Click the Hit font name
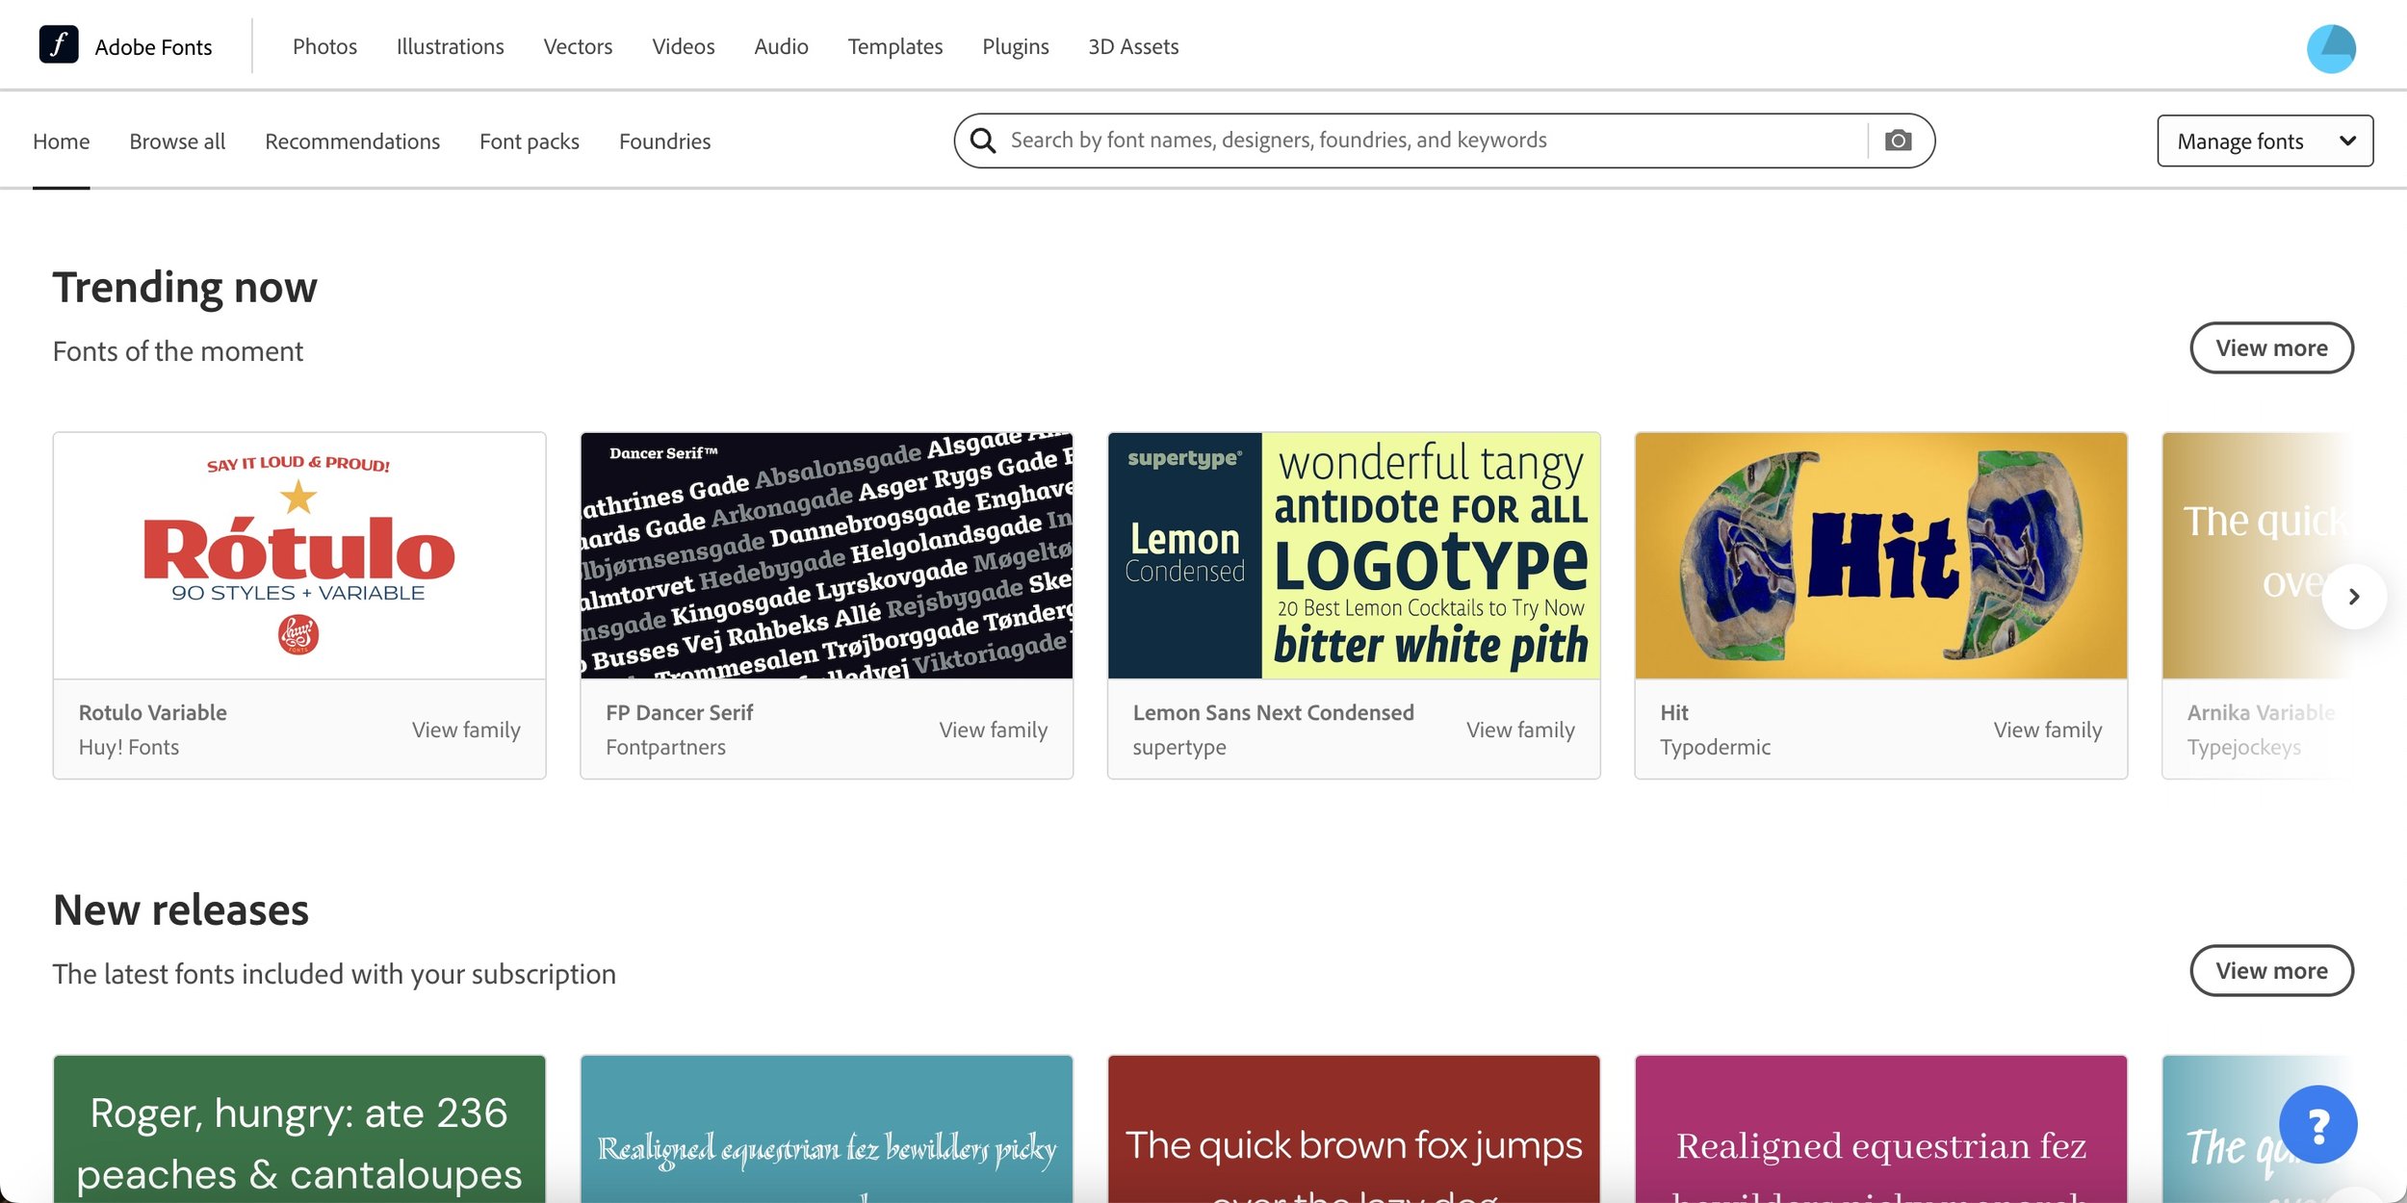The height and width of the screenshot is (1203, 2407). tap(1673, 712)
